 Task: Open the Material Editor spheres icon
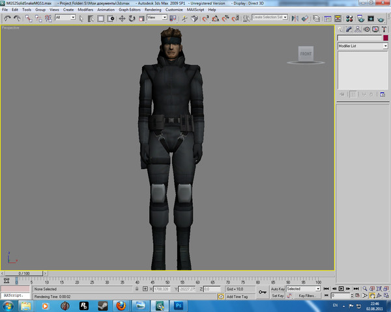349,19
